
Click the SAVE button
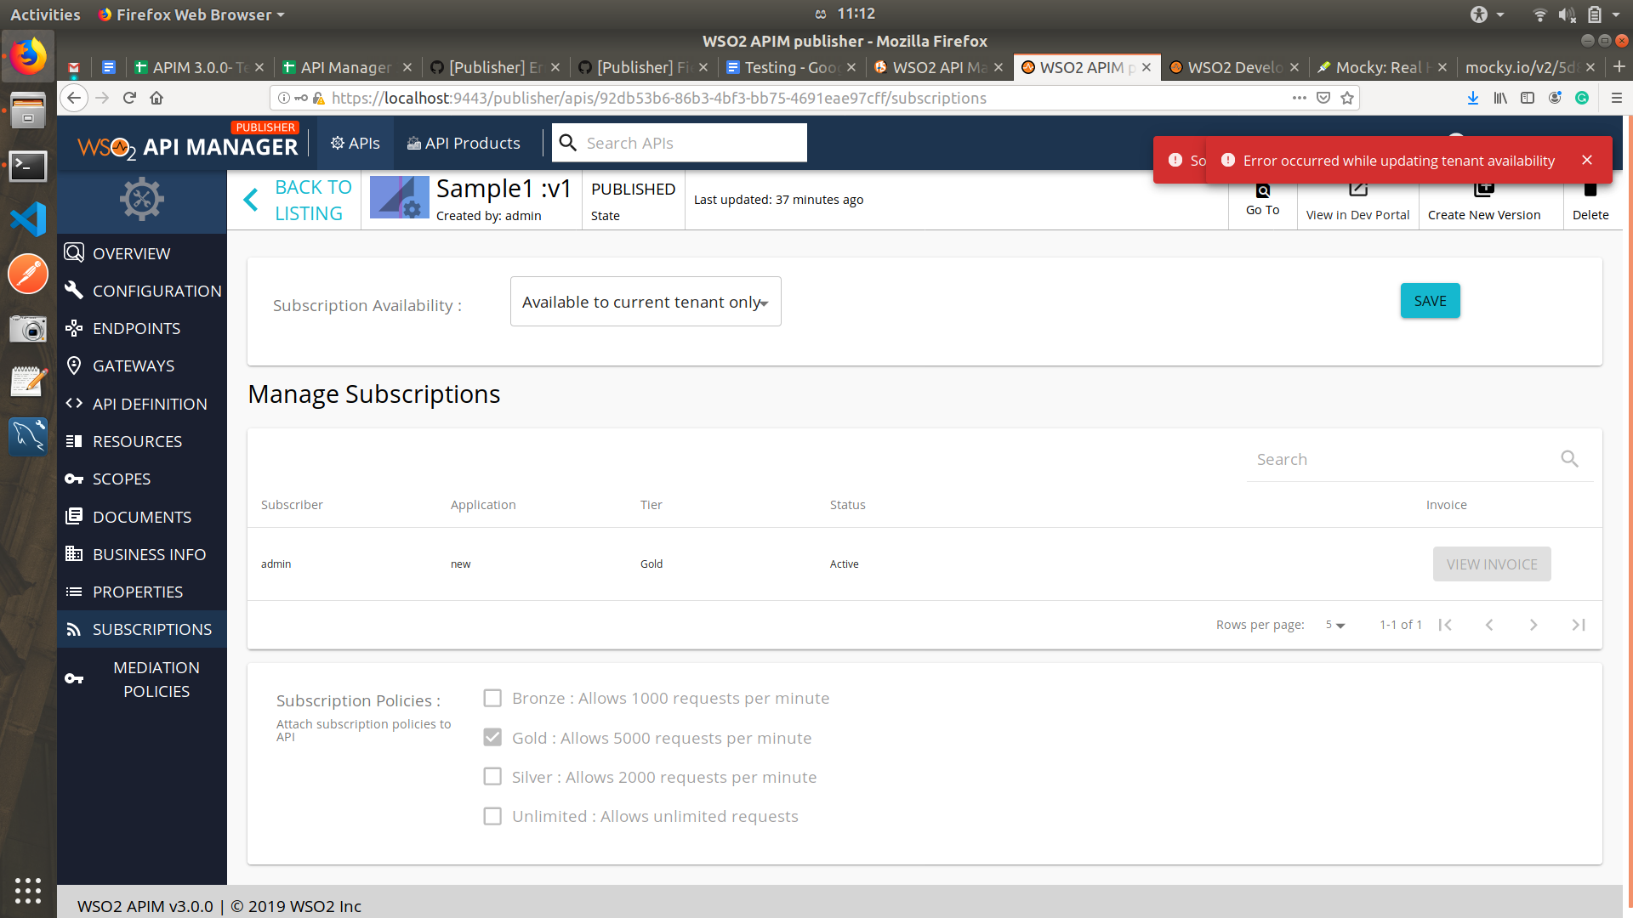(1430, 300)
